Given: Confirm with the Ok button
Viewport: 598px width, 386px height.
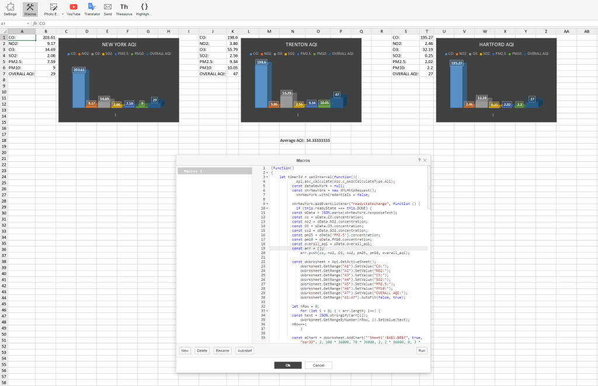Looking at the screenshot, I should click(288, 365).
